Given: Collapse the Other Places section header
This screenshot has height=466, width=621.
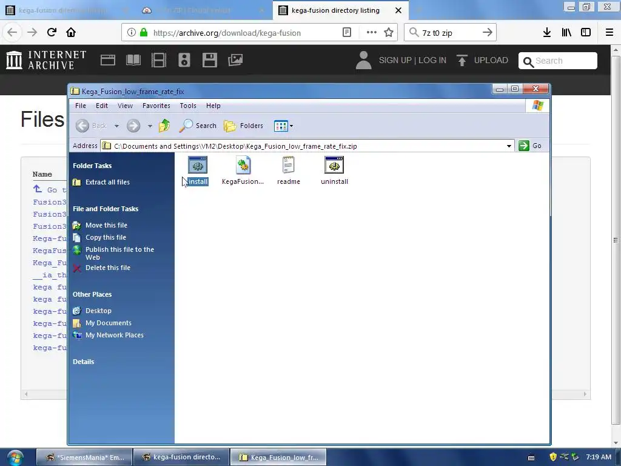Looking at the screenshot, I should (x=92, y=294).
